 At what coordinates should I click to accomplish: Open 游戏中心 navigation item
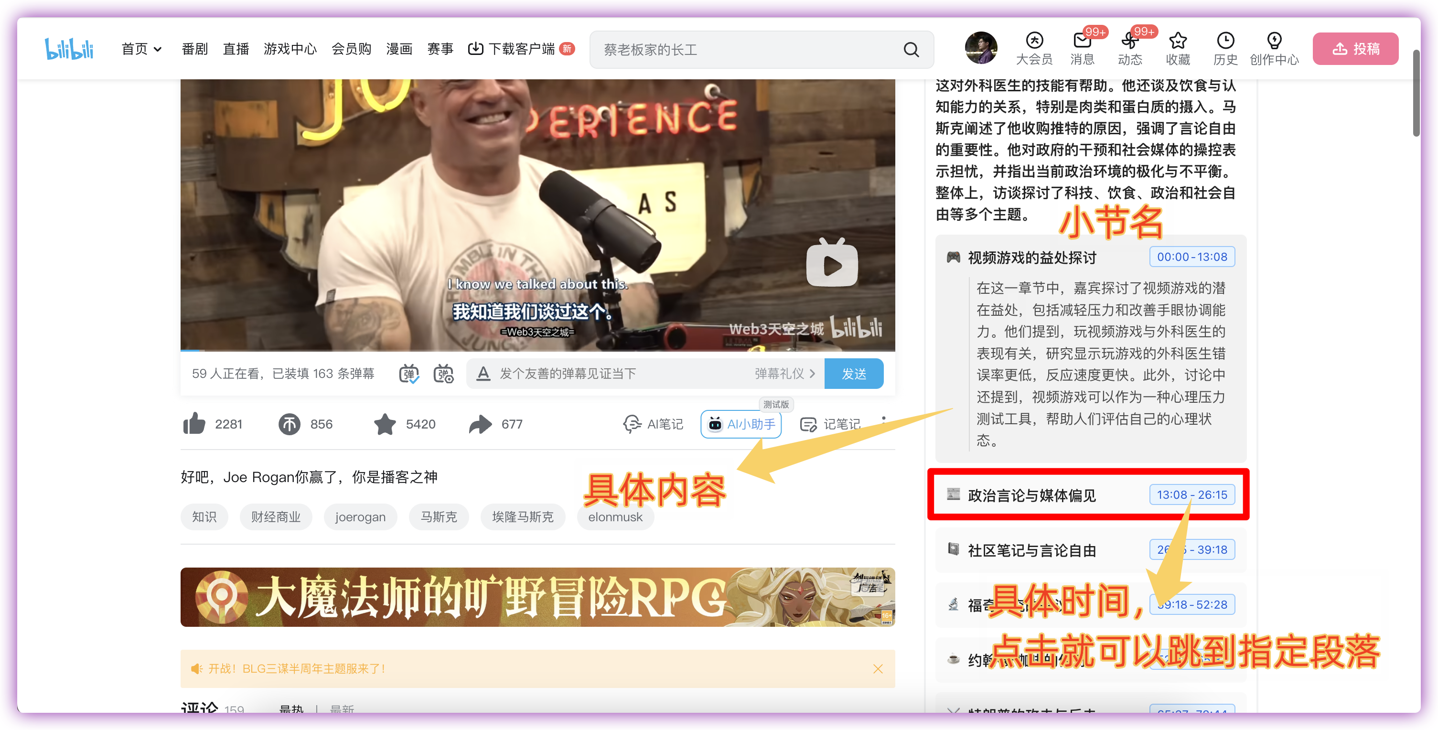(x=290, y=49)
